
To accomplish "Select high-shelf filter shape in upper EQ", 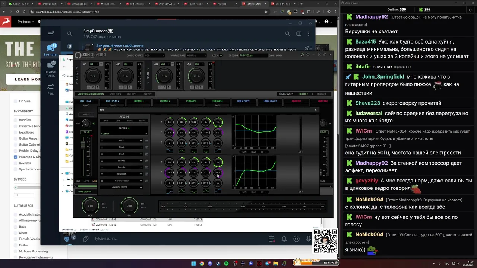I will coord(218,151).
